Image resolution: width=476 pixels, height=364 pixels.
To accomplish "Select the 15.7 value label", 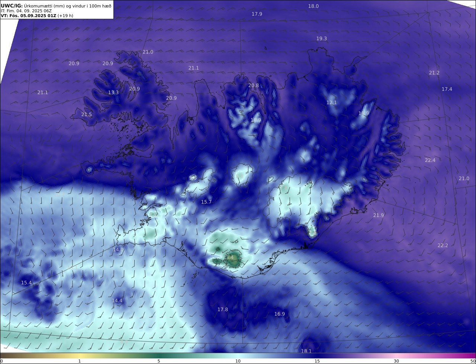I will (206, 202).
